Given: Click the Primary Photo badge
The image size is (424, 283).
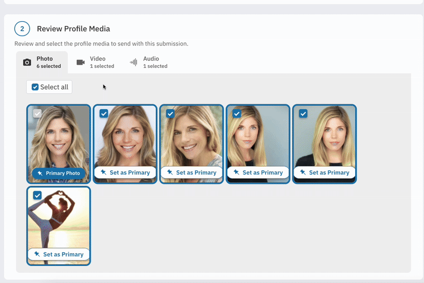Looking at the screenshot, I should point(59,173).
